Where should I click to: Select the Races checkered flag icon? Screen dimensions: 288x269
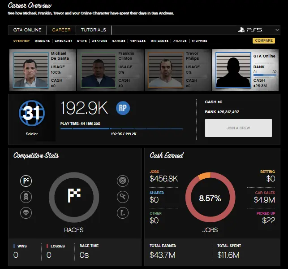(x=26, y=181)
